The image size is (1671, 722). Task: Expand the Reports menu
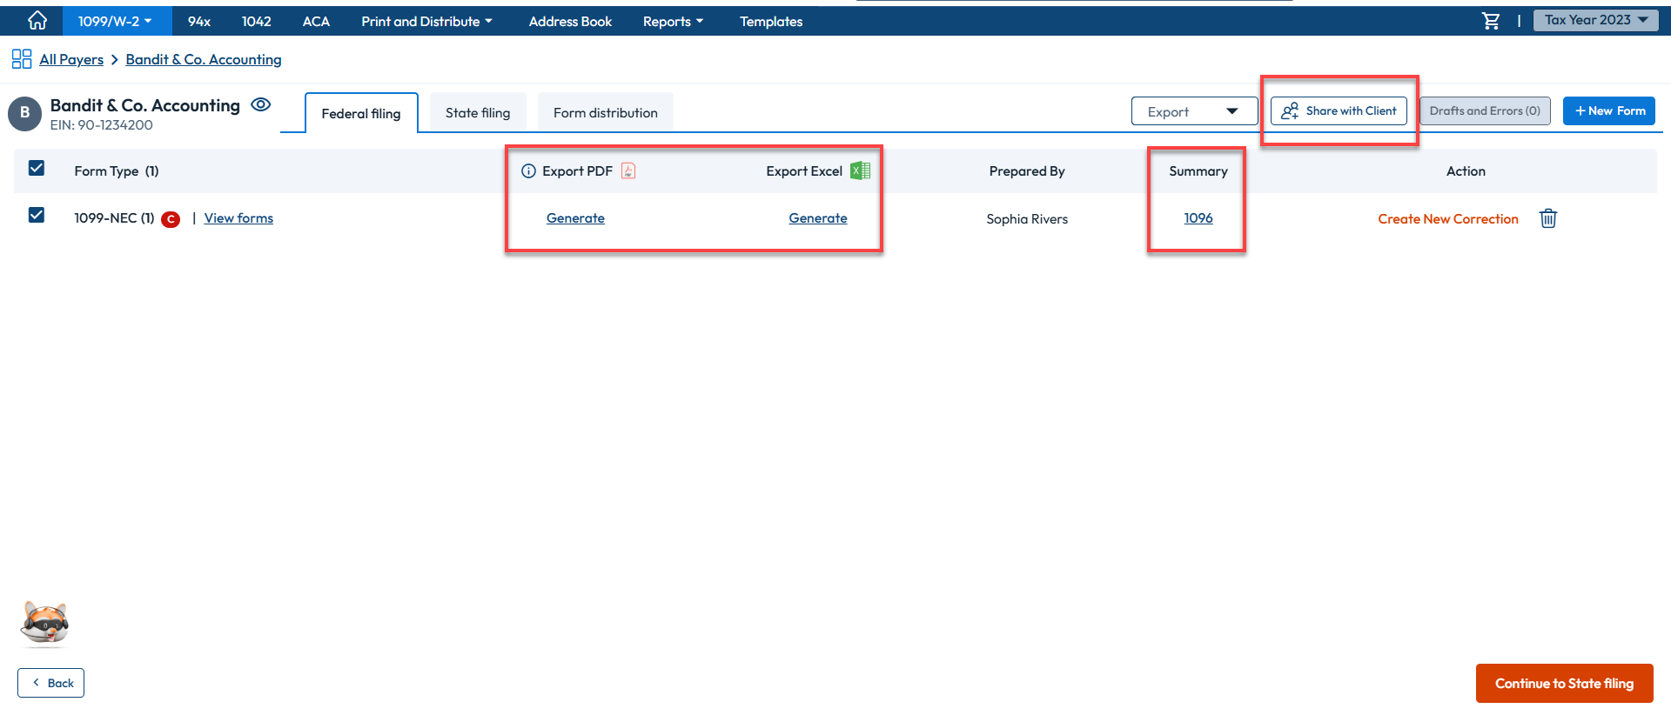(x=673, y=21)
